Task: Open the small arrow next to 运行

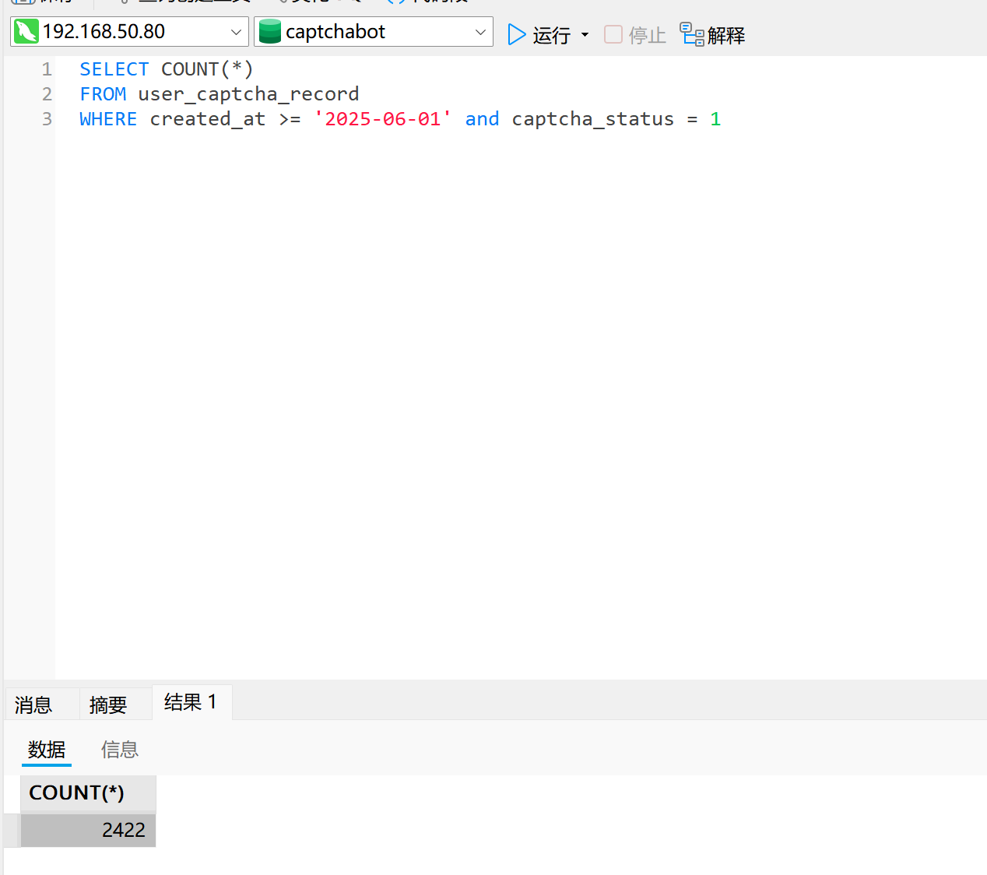Action: click(585, 35)
